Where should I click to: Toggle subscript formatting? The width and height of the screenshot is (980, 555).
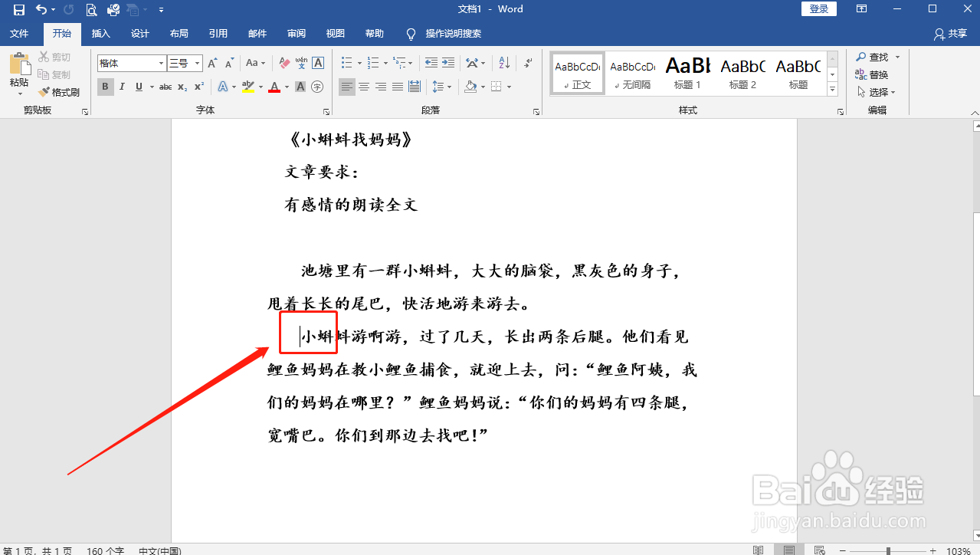click(182, 87)
